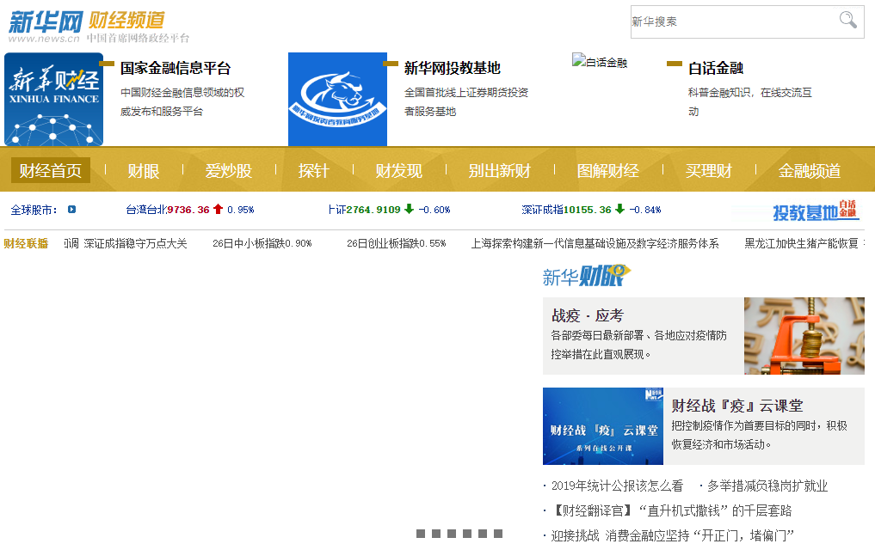Click the red up arrow for 台湾台北
This screenshot has width=875, height=556.
218,209
